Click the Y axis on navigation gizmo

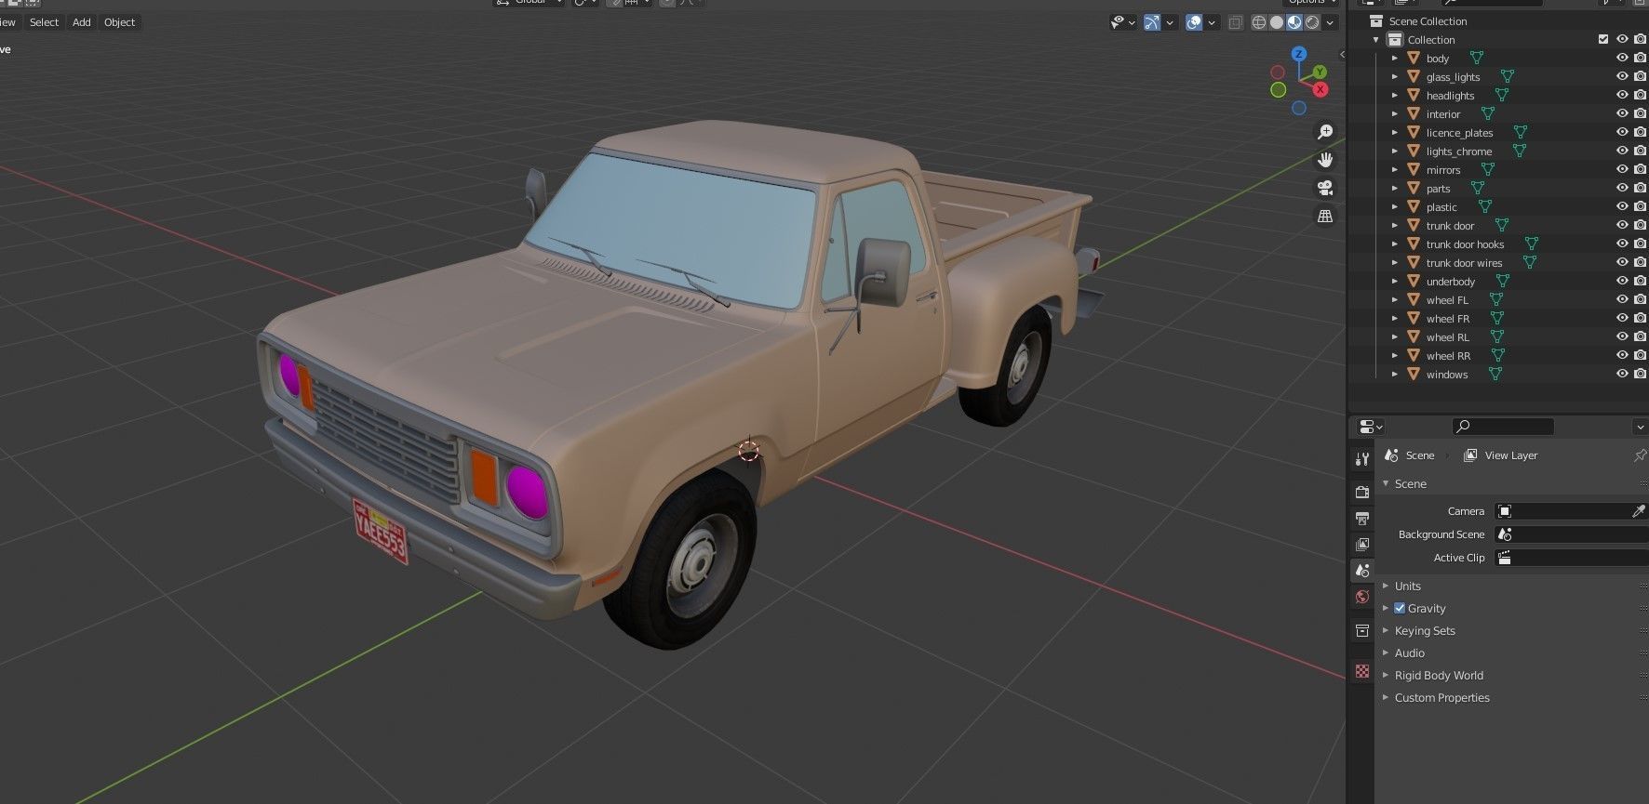click(x=1320, y=72)
